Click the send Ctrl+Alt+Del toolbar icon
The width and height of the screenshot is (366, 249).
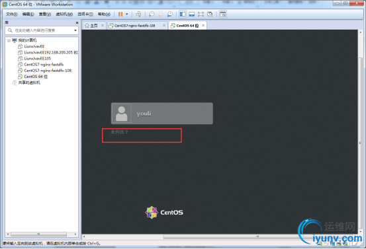click(138, 15)
